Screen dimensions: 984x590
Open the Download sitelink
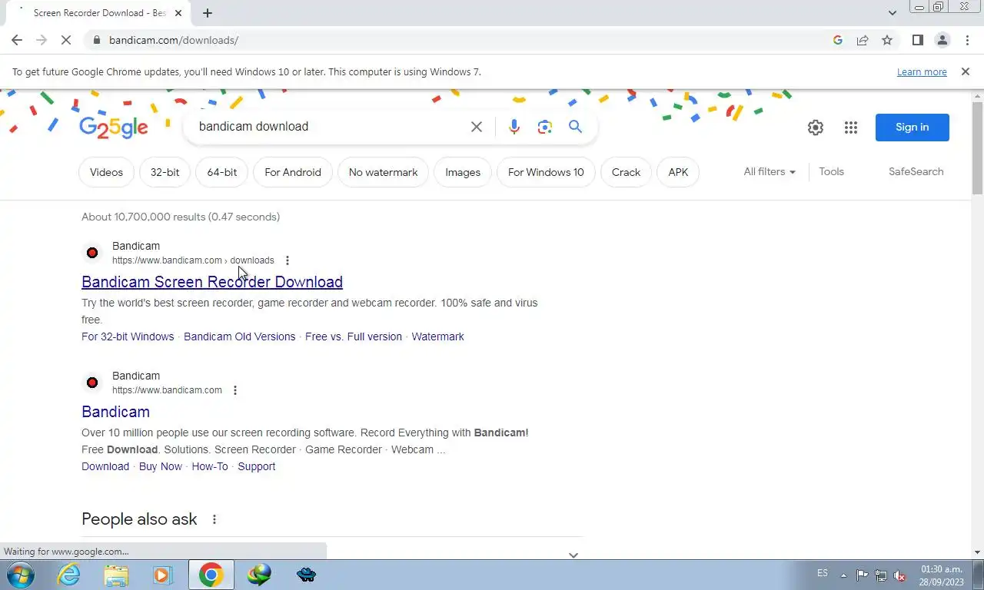pos(105,466)
